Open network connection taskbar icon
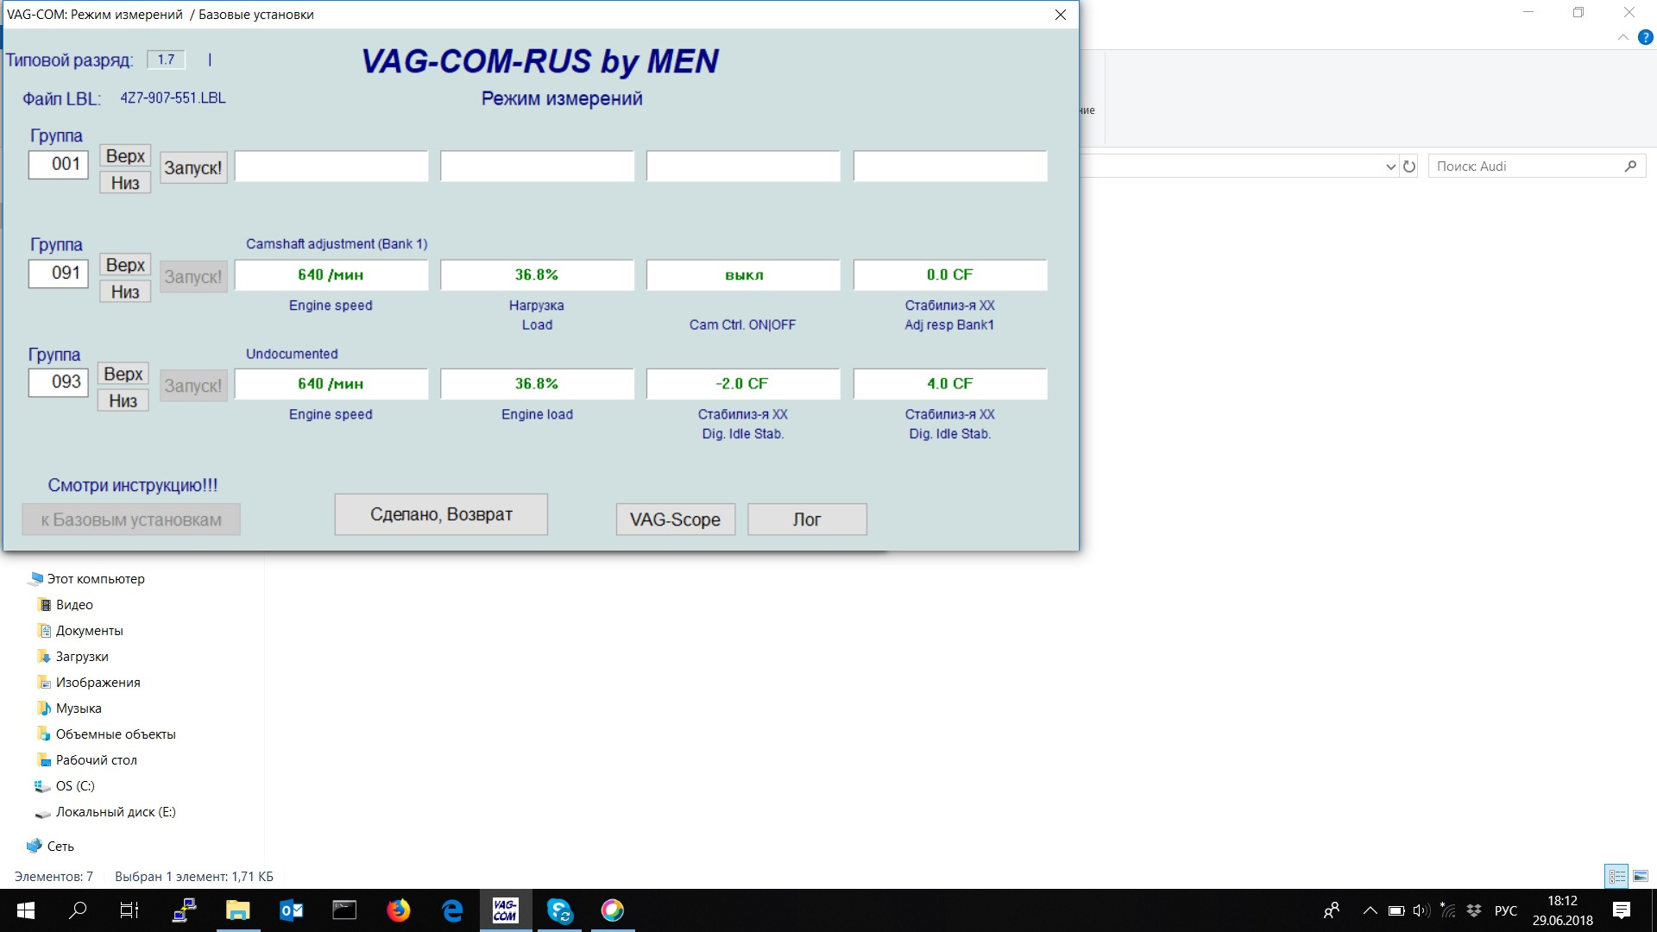The height and width of the screenshot is (932, 1657). (x=184, y=910)
